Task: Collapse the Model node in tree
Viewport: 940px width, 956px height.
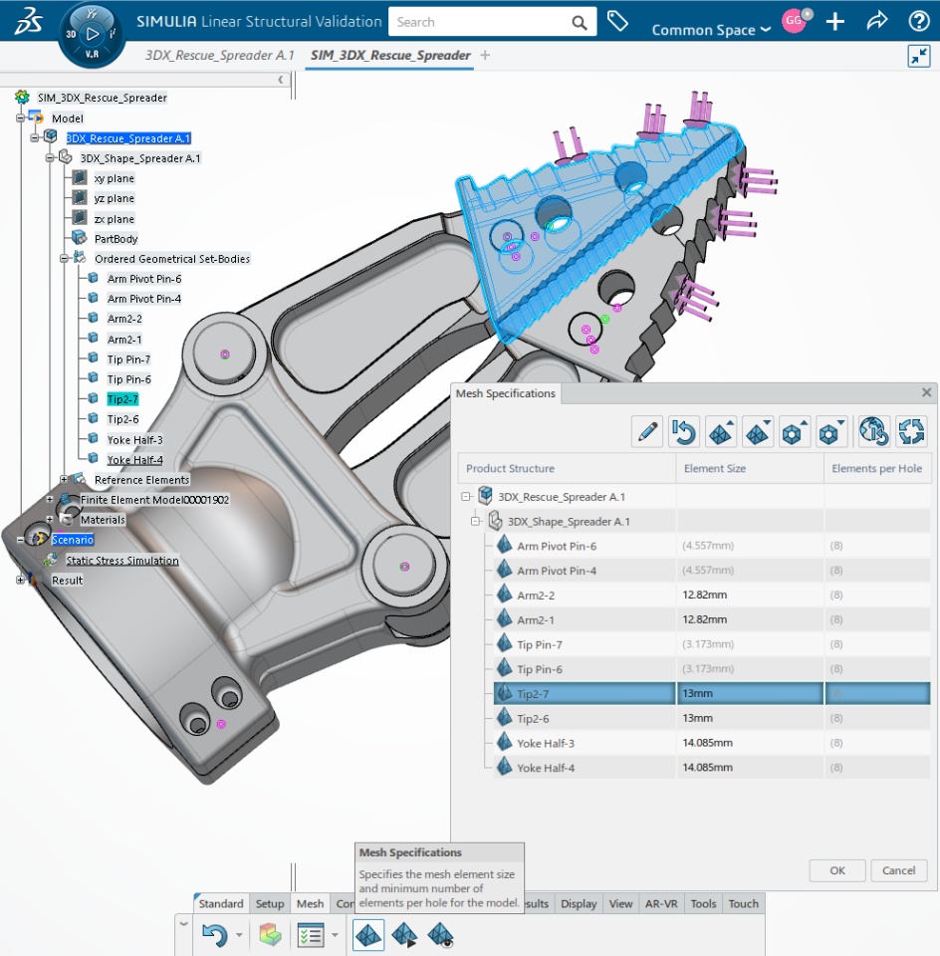Action: point(20,118)
